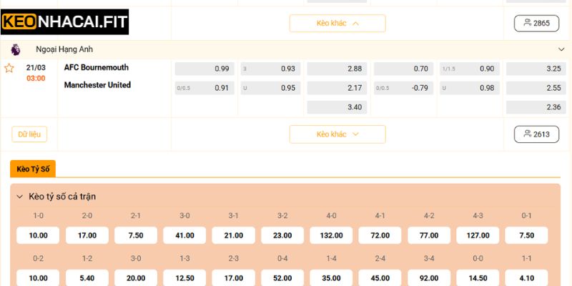Image resolution: width=572 pixels, height=286 pixels.
Task: Click the Ngoại Hạng Anh league name
Action: tap(64, 49)
